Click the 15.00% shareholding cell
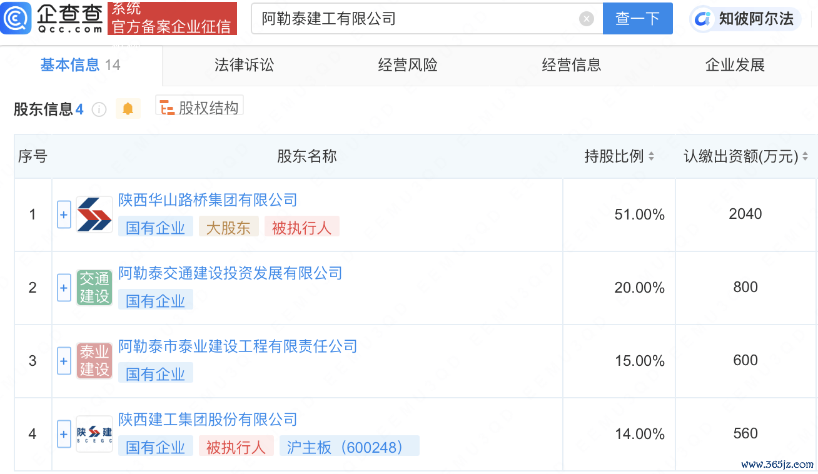Screen dimensions: 818x474 619,361
